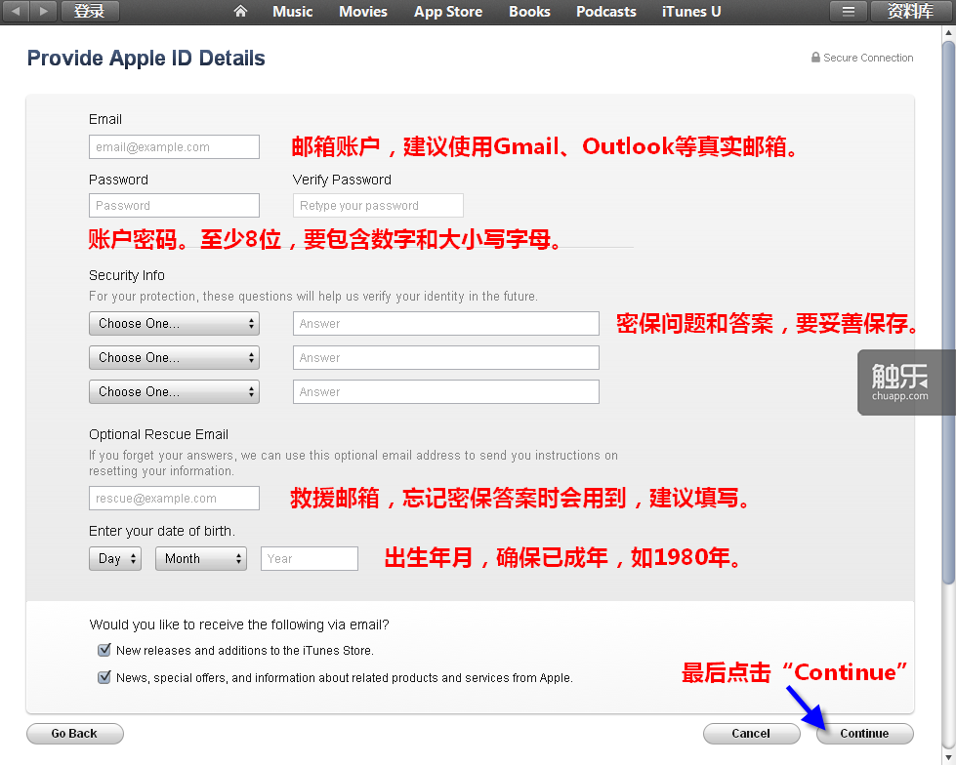
Task: Click the Security Info label
Action: point(127,275)
